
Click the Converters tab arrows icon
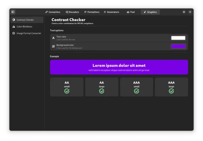[x=46, y=12]
